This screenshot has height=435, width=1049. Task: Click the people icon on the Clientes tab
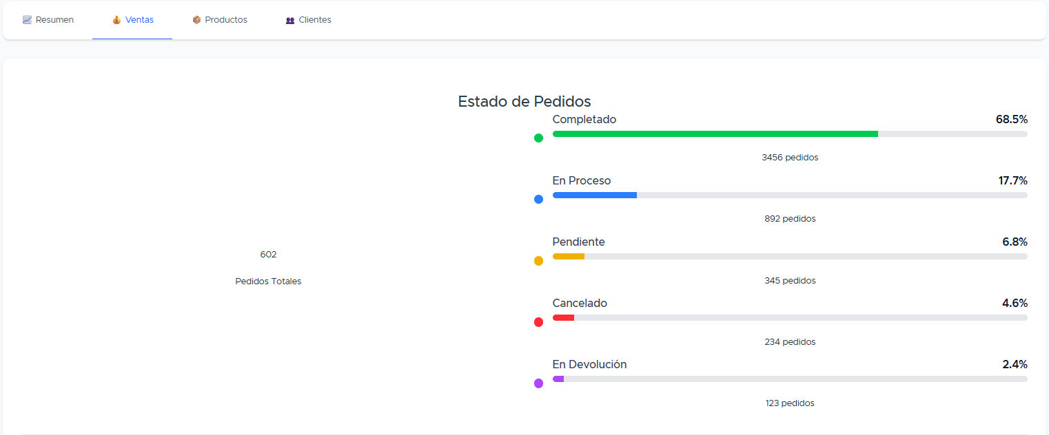pyautogui.click(x=289, y=19)
